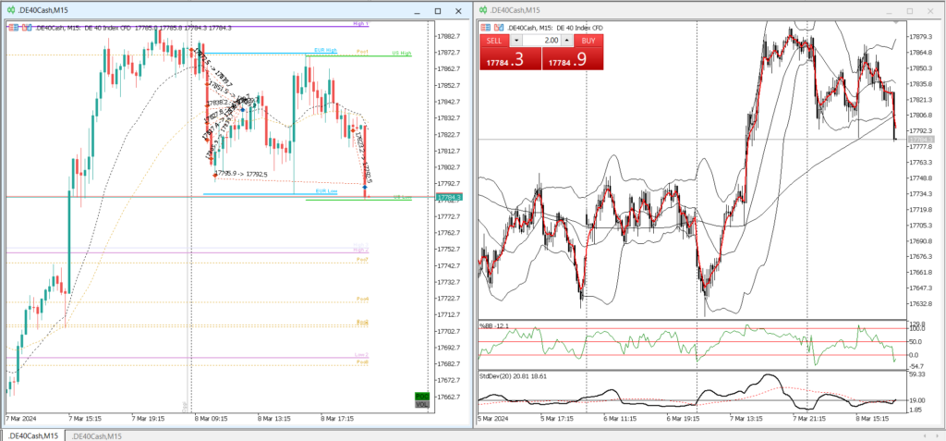
Task: Minimize the right chart window
Action: [x=890, y=11]
